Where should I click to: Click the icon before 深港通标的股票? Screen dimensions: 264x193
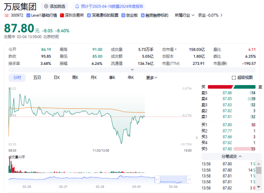click(x=89, y=15)
